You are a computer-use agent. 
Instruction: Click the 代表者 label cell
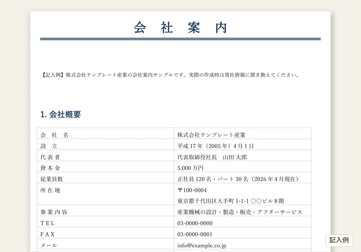[x=106, y=156]
